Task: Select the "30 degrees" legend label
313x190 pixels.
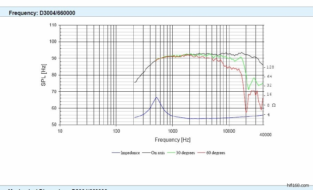Action: tap(185, 153)
